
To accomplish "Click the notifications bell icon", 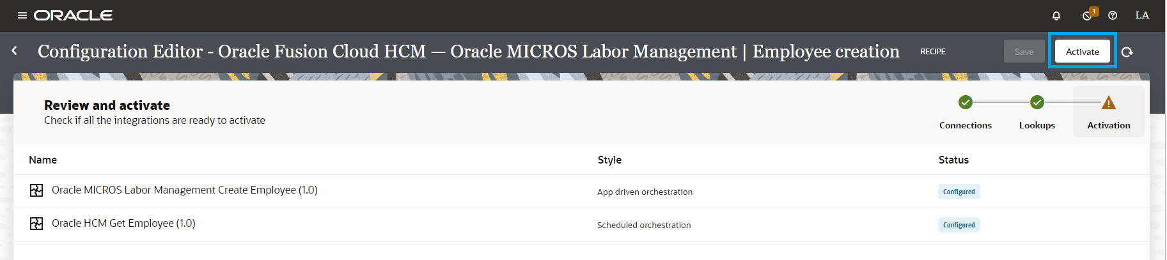I will point(1056,15).
